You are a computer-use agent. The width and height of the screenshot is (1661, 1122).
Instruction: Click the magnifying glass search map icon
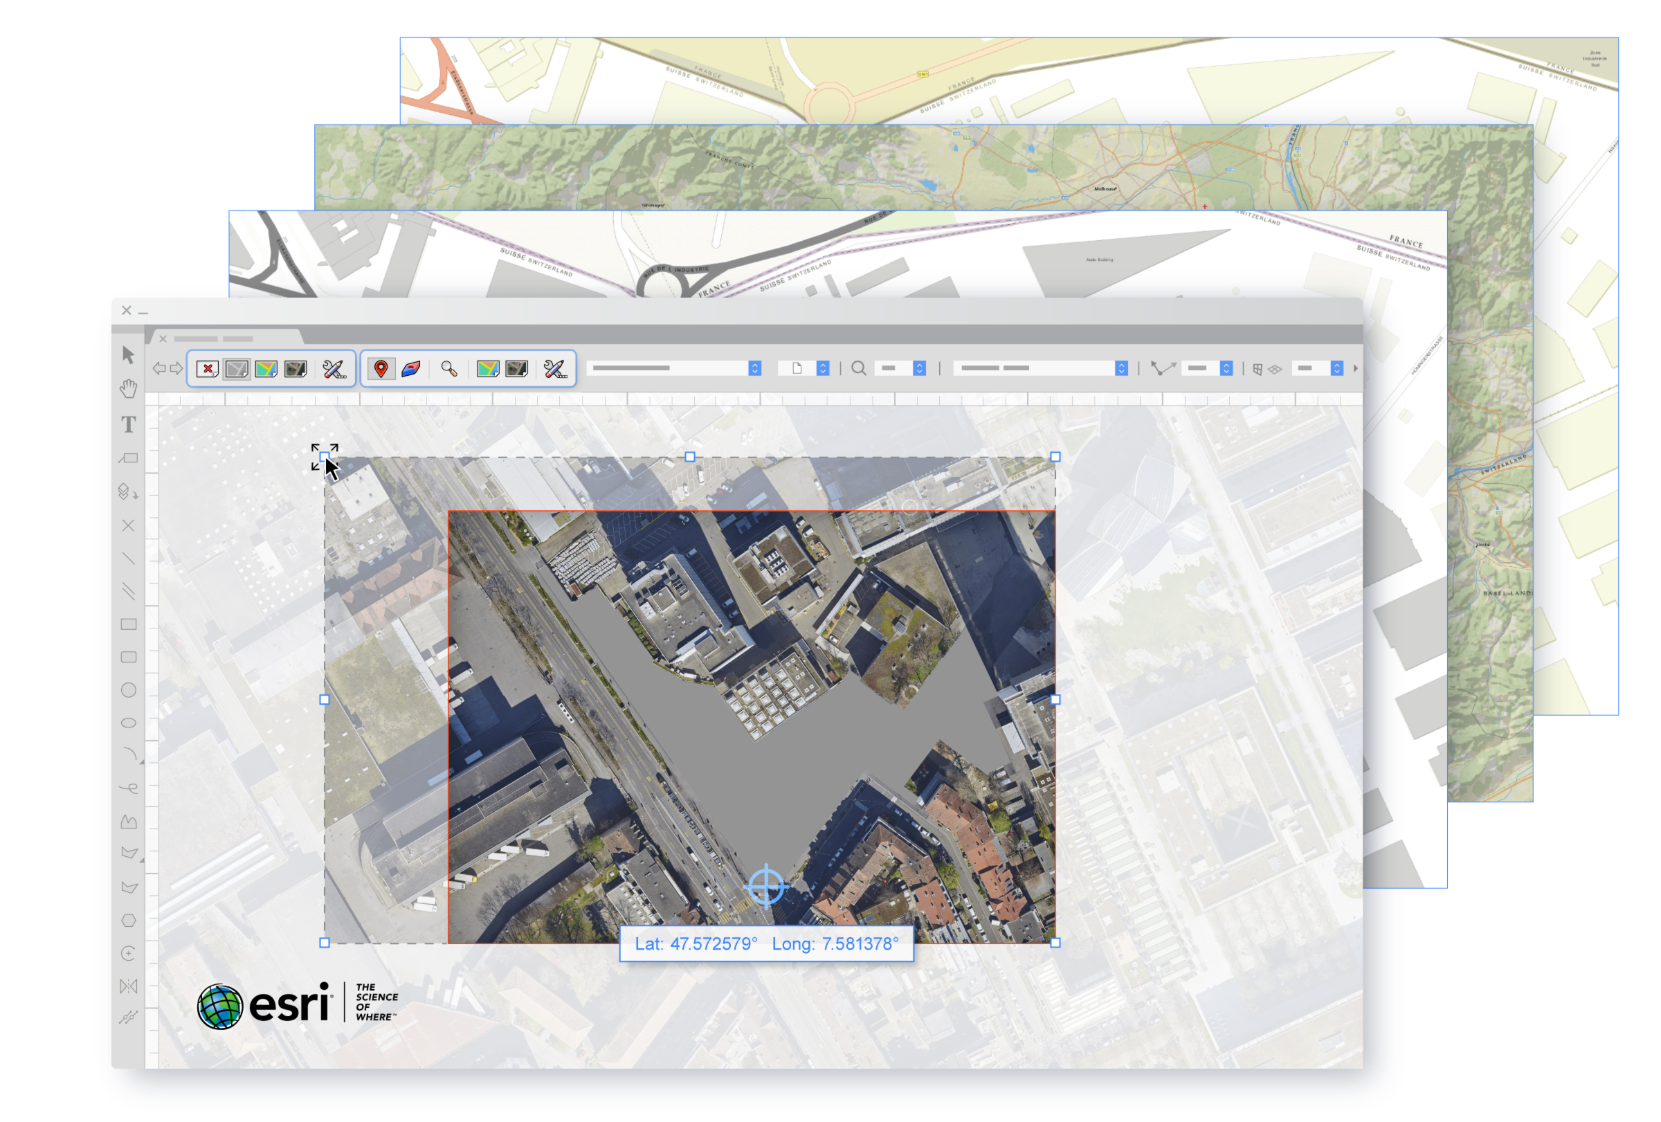click(x=449, y=369)
